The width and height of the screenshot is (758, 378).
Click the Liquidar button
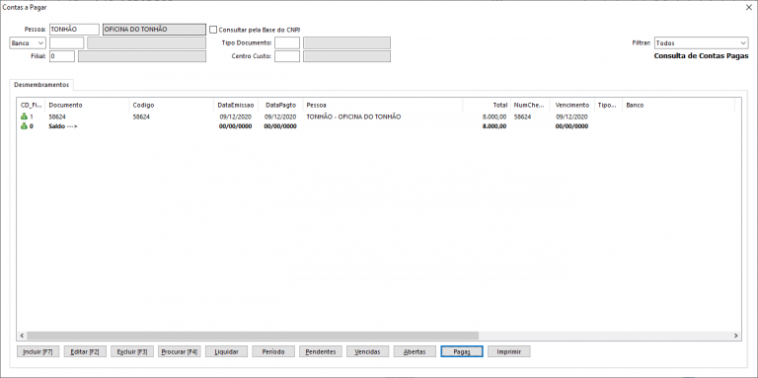pyautogui.click(x=226, y=352)
